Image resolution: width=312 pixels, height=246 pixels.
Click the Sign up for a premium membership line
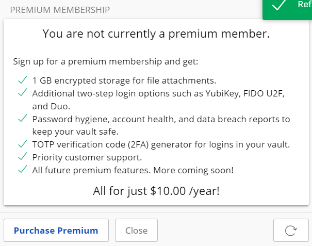pyautogui.click(x=106, y=61)
